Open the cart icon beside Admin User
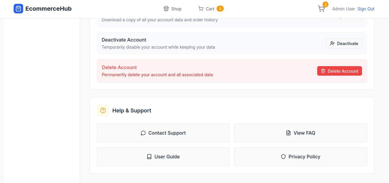Viewport: 389px width, 183px height. click(x=321, y=9)
